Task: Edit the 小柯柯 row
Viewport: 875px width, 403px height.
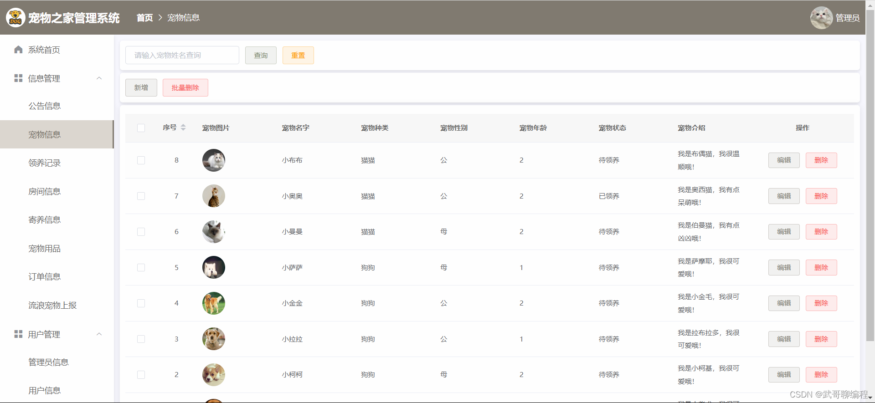Action: point(784,375)
